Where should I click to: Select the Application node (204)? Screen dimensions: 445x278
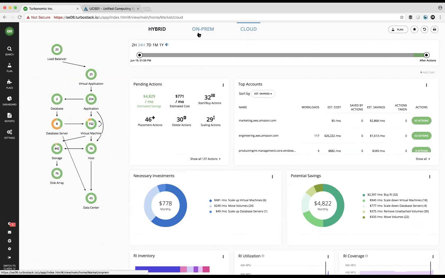click(91, 99)
